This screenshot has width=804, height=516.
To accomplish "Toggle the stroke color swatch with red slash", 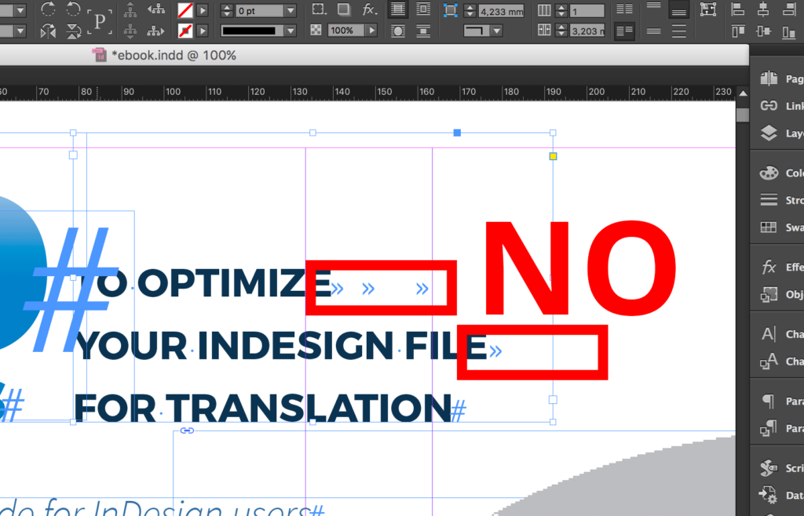I will 185,31.
